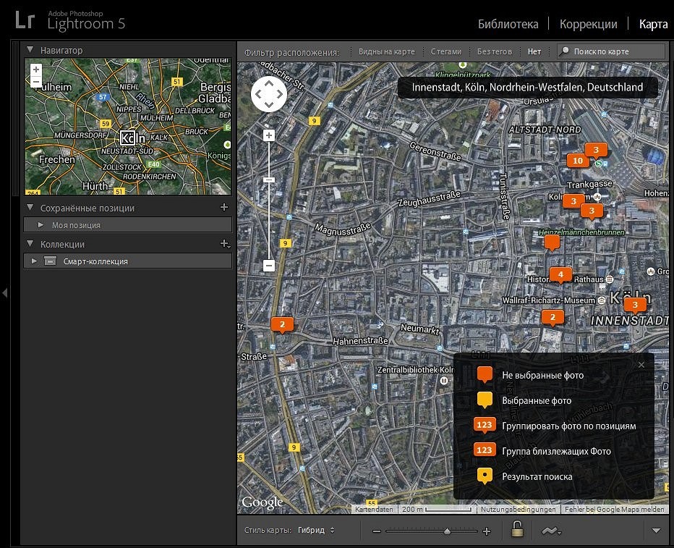Open the Коррекции module
The width and height of the screenshot is (674, 548).
click(588, 24)
